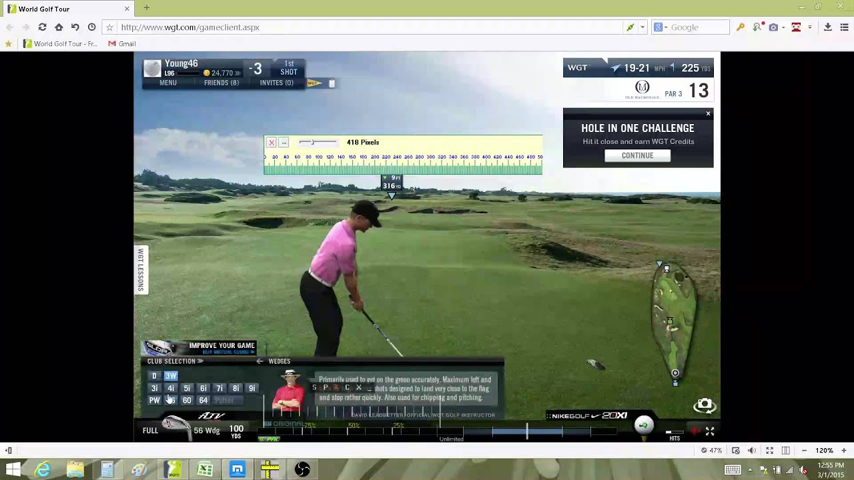Image resolution: width=854 pixels, height=480 pixels.
Task: Click the browser undo arrow icon
Action: (x=75, y=27)
